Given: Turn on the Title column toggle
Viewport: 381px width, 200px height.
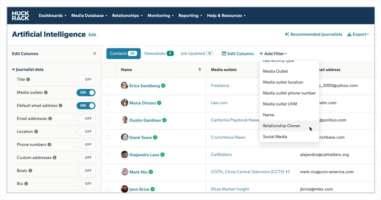Looking at the screenshot, I should tap(86, 79).
